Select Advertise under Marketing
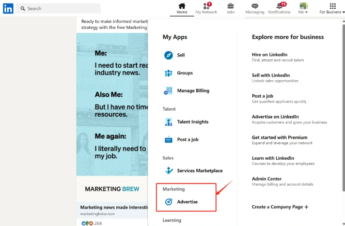Screen dimensions: 345x226 [187, 202]
